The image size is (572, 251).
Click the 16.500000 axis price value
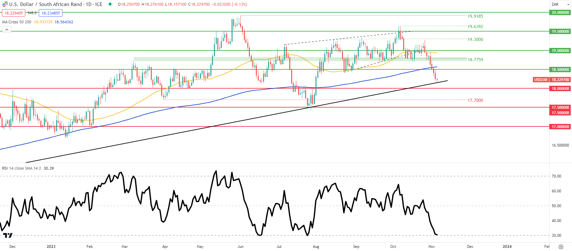point(560,145)
